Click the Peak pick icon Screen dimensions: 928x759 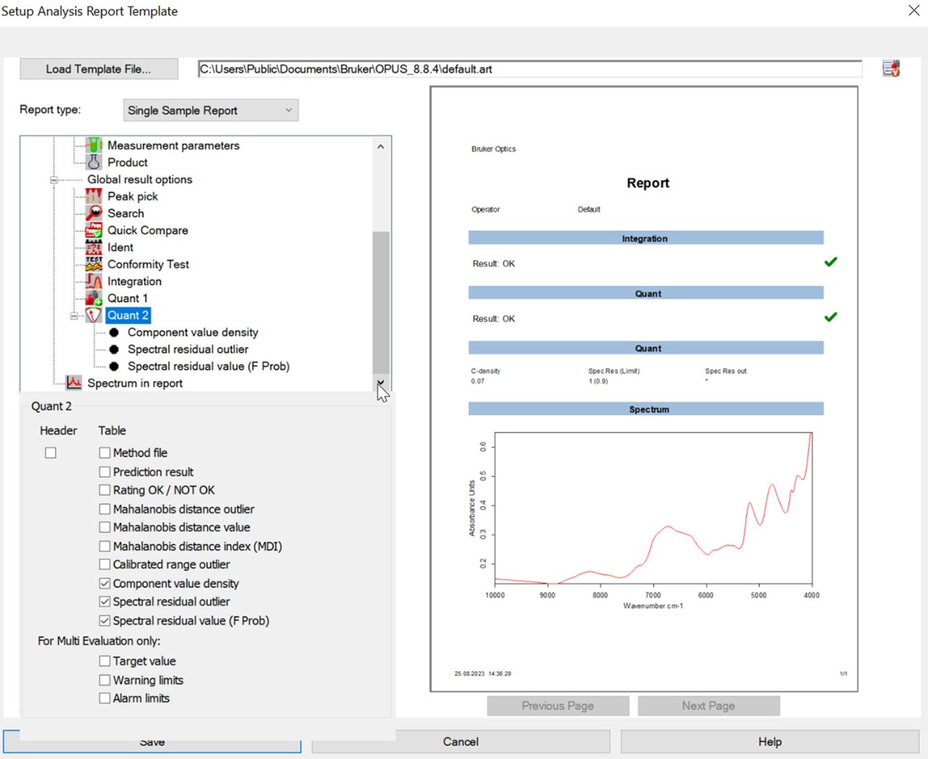click(x=94, y=196)
